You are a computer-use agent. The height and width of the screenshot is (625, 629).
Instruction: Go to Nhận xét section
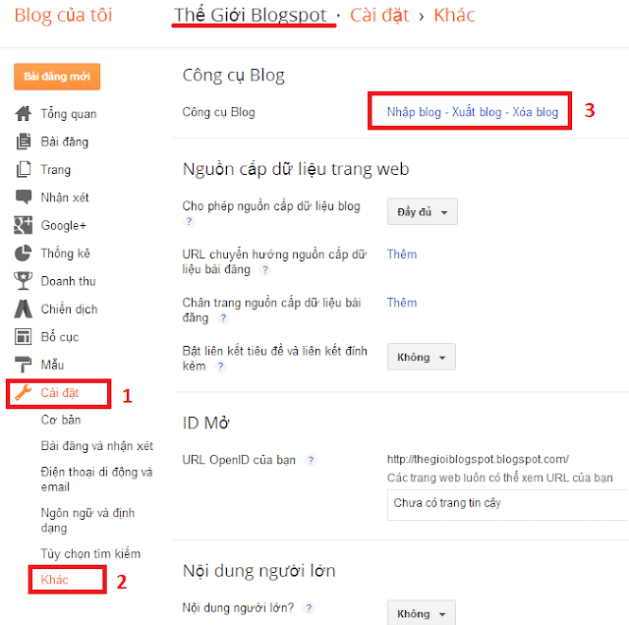(65, 198)
